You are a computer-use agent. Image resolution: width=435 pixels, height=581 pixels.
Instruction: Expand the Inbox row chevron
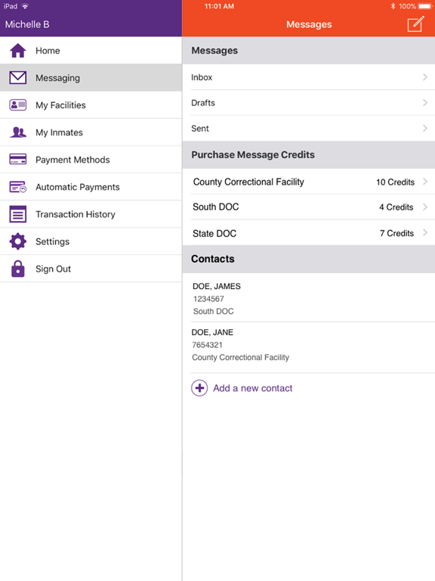coord(425,77)
